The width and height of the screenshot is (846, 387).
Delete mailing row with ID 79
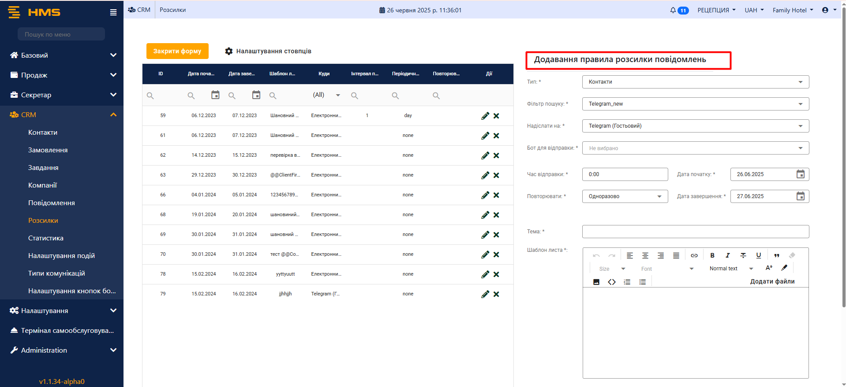click(x=496, y=294)
